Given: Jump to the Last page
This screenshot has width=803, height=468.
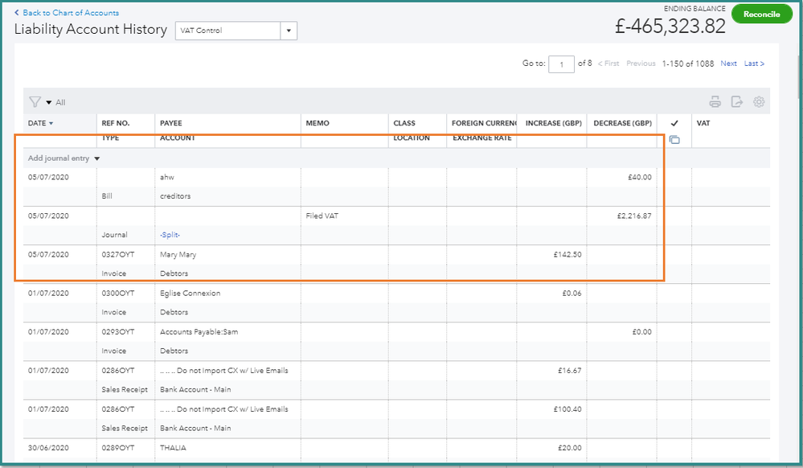Looking at the screenshot, I should [754, 64].
